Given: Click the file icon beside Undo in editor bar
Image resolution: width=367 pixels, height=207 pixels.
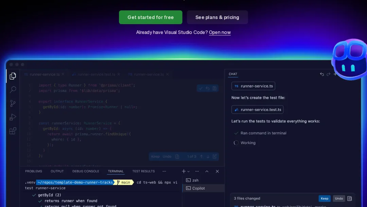Looking at the screenshot, I should point(177,157).
